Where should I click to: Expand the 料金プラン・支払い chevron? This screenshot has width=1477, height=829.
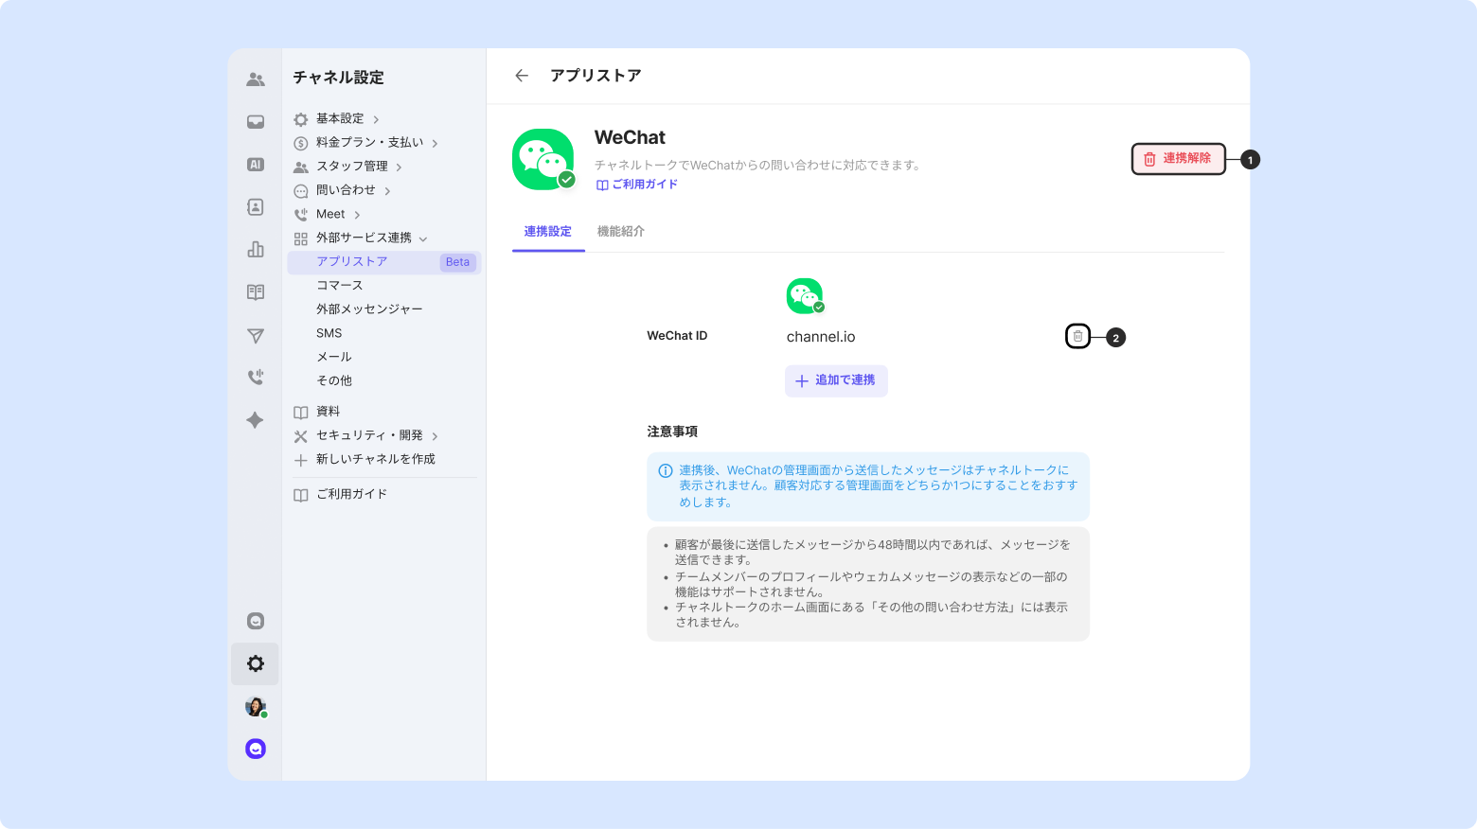(x=435, y=144)
